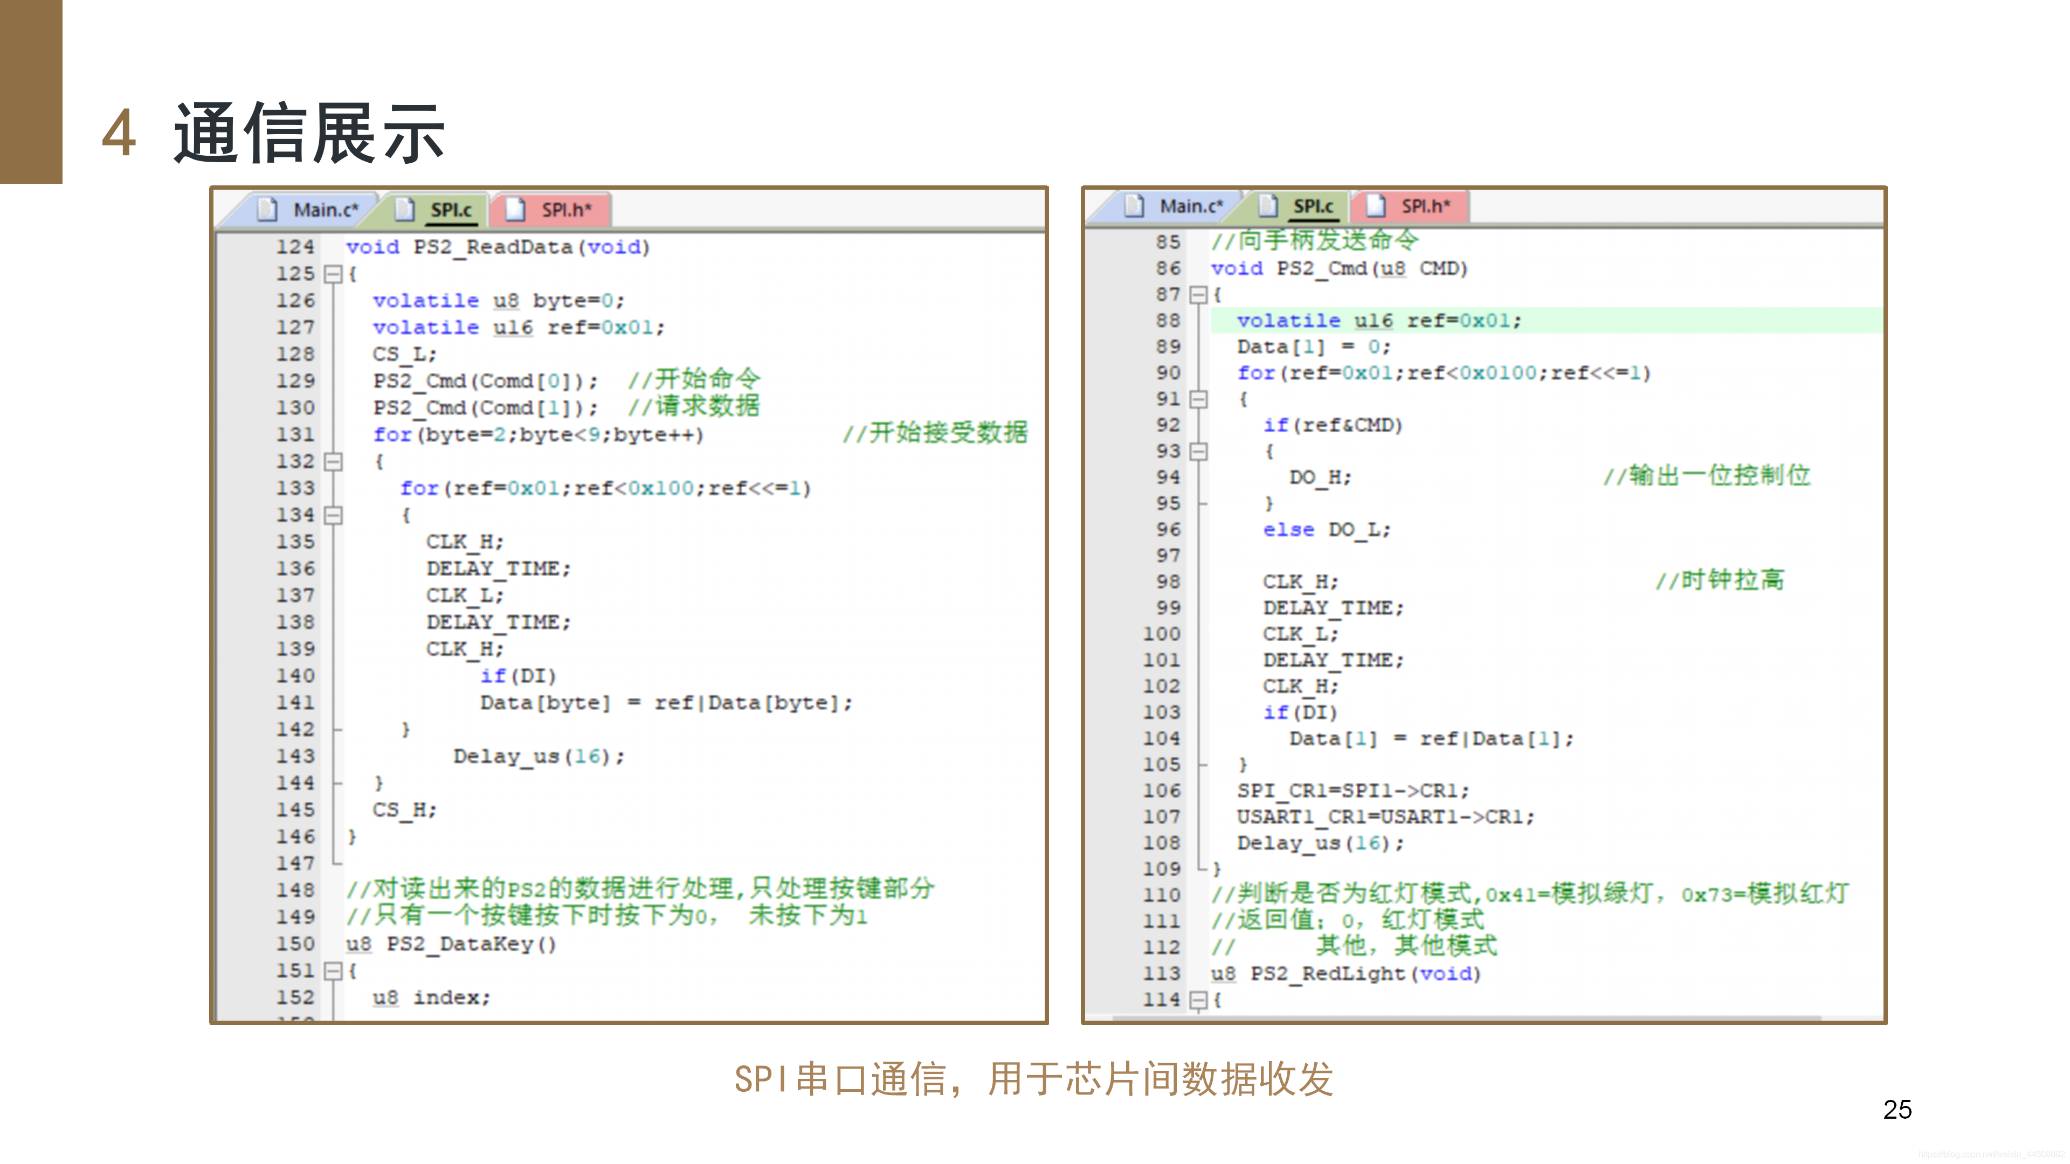Screen dimensions: 2070x1164
Task: Click line 89 Data[1] = 0
Action: coord(1314,347)
